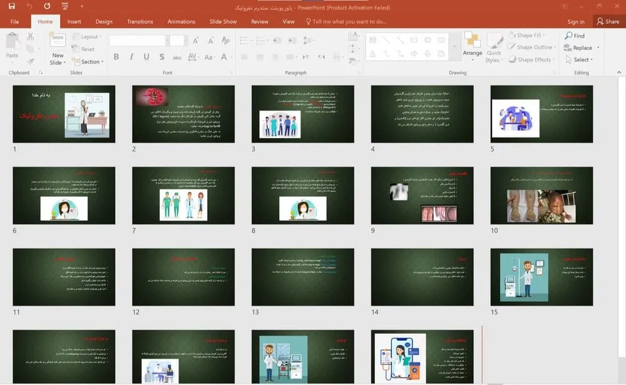626x385 pixels.
Task: Click the Shape Effects button
Action: 531,59
